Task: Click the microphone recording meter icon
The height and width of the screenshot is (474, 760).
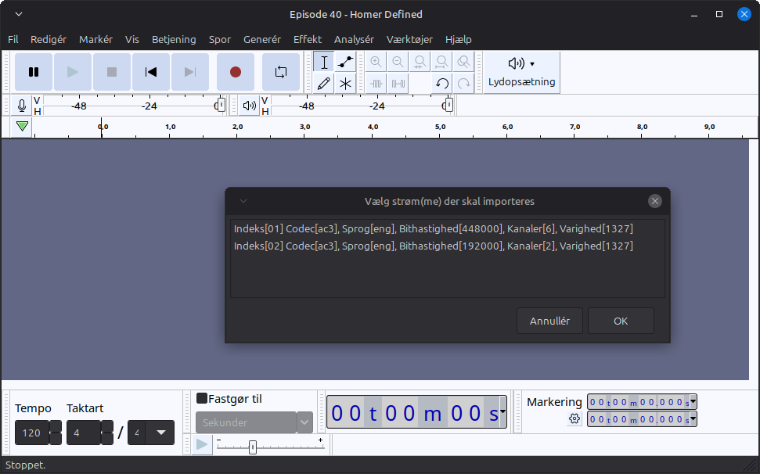Action: [21, 106]
